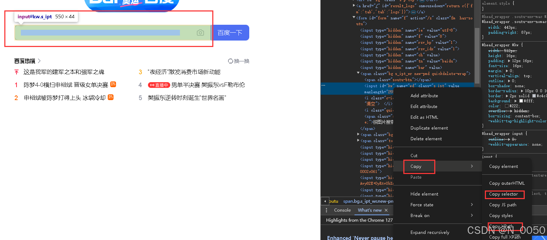Click text Highlights from the Chrome 127
This screenshot has height=240, width=547.
[x=360, y=220]
